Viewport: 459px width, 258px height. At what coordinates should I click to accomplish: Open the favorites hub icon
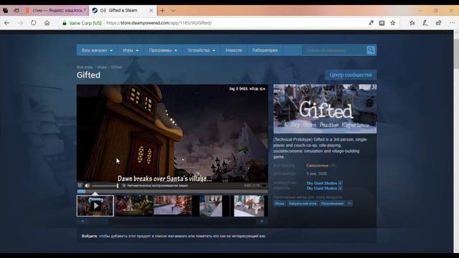(412, 23)
